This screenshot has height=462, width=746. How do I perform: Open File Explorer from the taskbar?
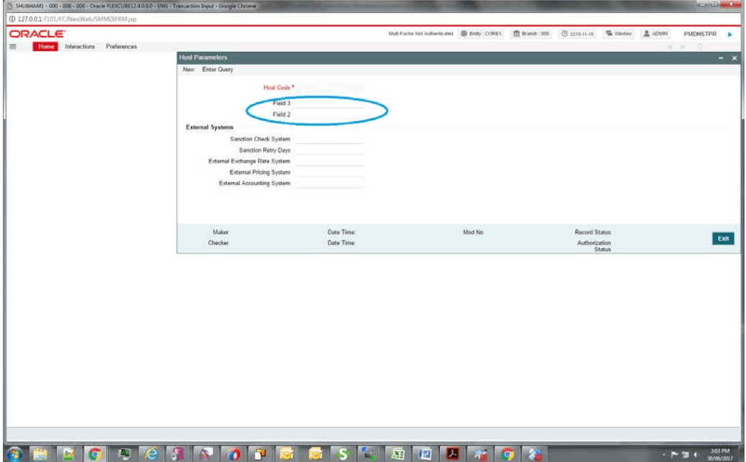[40, 454]
